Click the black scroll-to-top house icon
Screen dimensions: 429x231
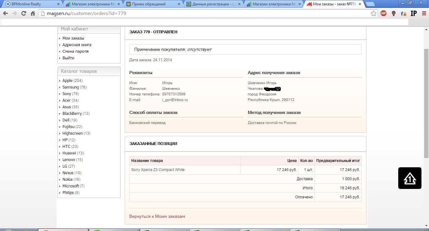[410, 178]
